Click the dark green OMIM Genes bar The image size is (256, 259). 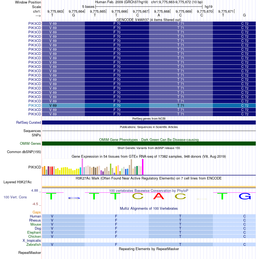point(149,144)
